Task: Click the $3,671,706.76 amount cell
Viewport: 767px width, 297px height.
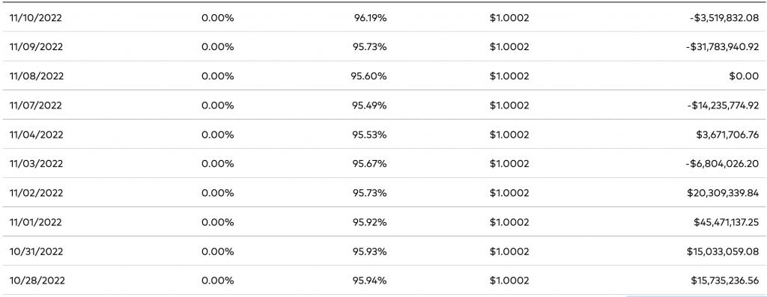Action: [727, 135]
